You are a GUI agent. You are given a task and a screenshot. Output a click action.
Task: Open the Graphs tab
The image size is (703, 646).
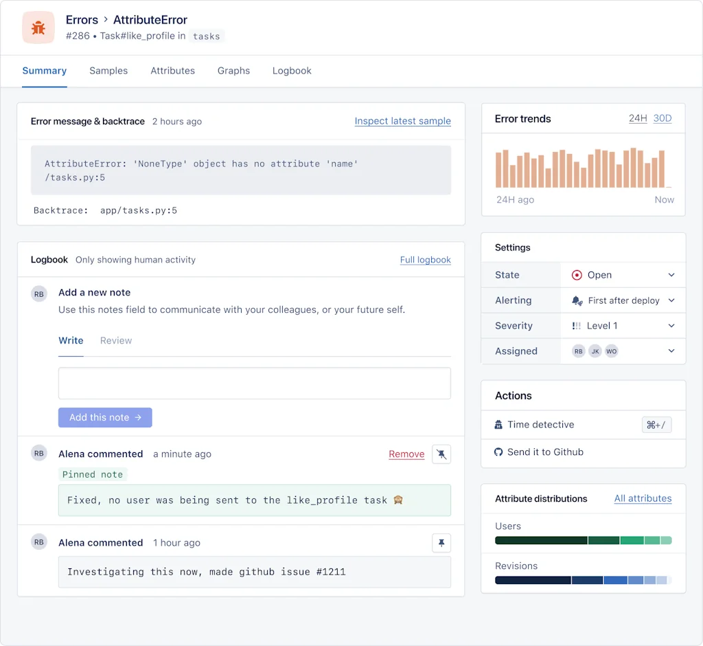(233, 71)
